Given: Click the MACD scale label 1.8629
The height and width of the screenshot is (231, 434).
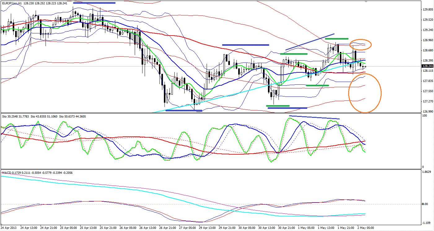Looking at the screenshot, I should (x=427, y=172).
